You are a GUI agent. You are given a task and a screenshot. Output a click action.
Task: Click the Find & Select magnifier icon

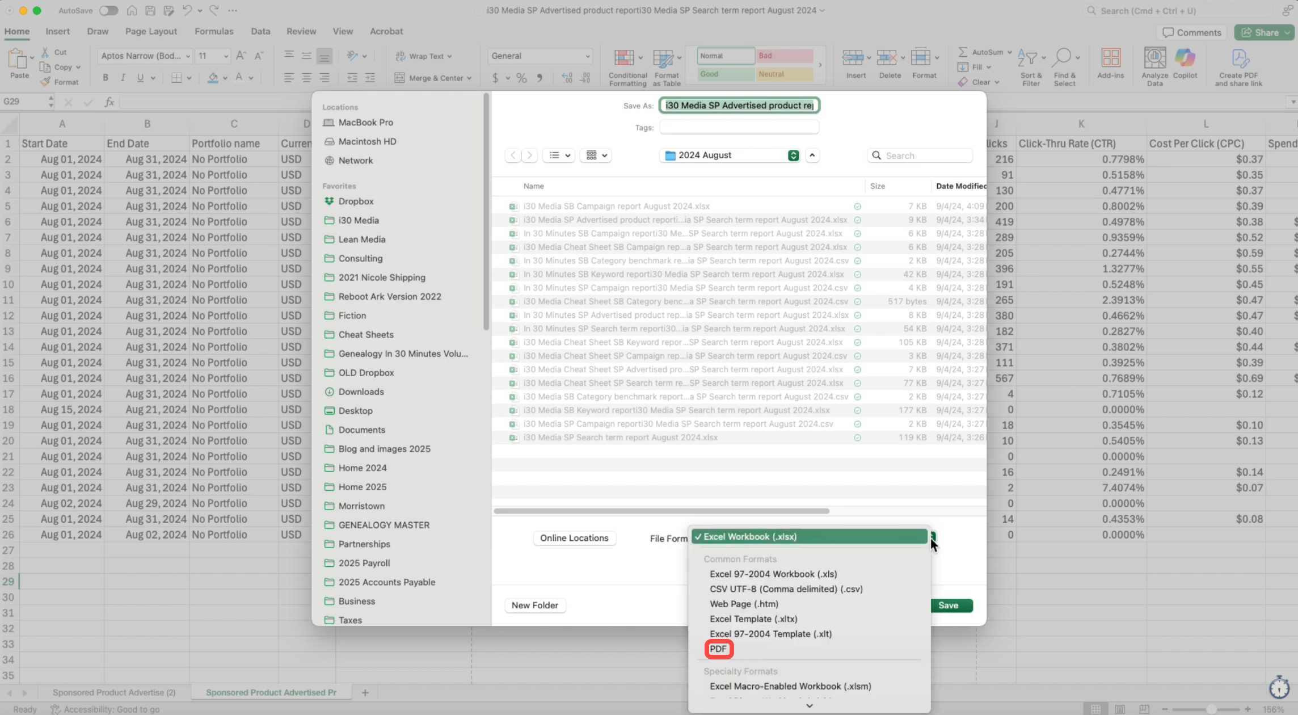pyautogui.click(x=1061, y=58)
